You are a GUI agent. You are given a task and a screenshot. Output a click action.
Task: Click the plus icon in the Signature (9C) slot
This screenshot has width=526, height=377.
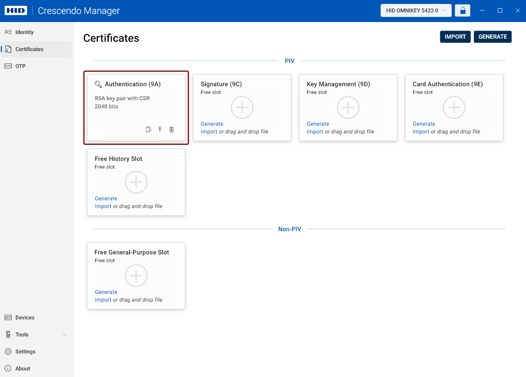click(x=242, y=107)
